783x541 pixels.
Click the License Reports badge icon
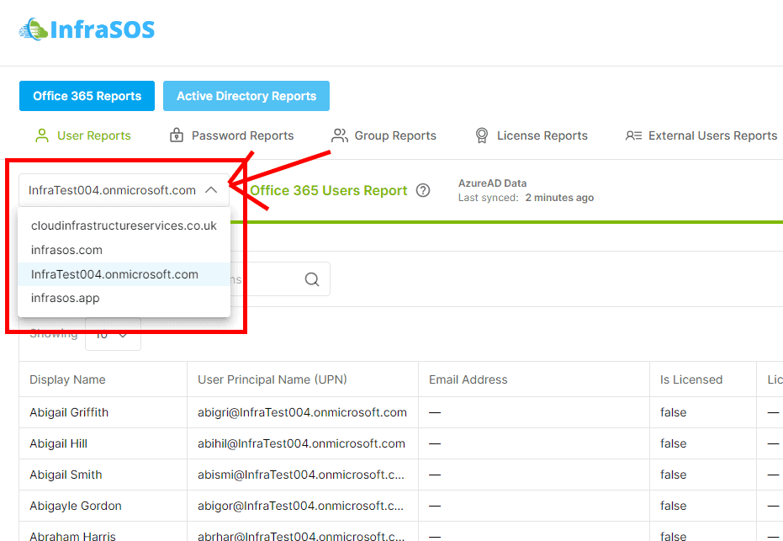tap(481, 135)
